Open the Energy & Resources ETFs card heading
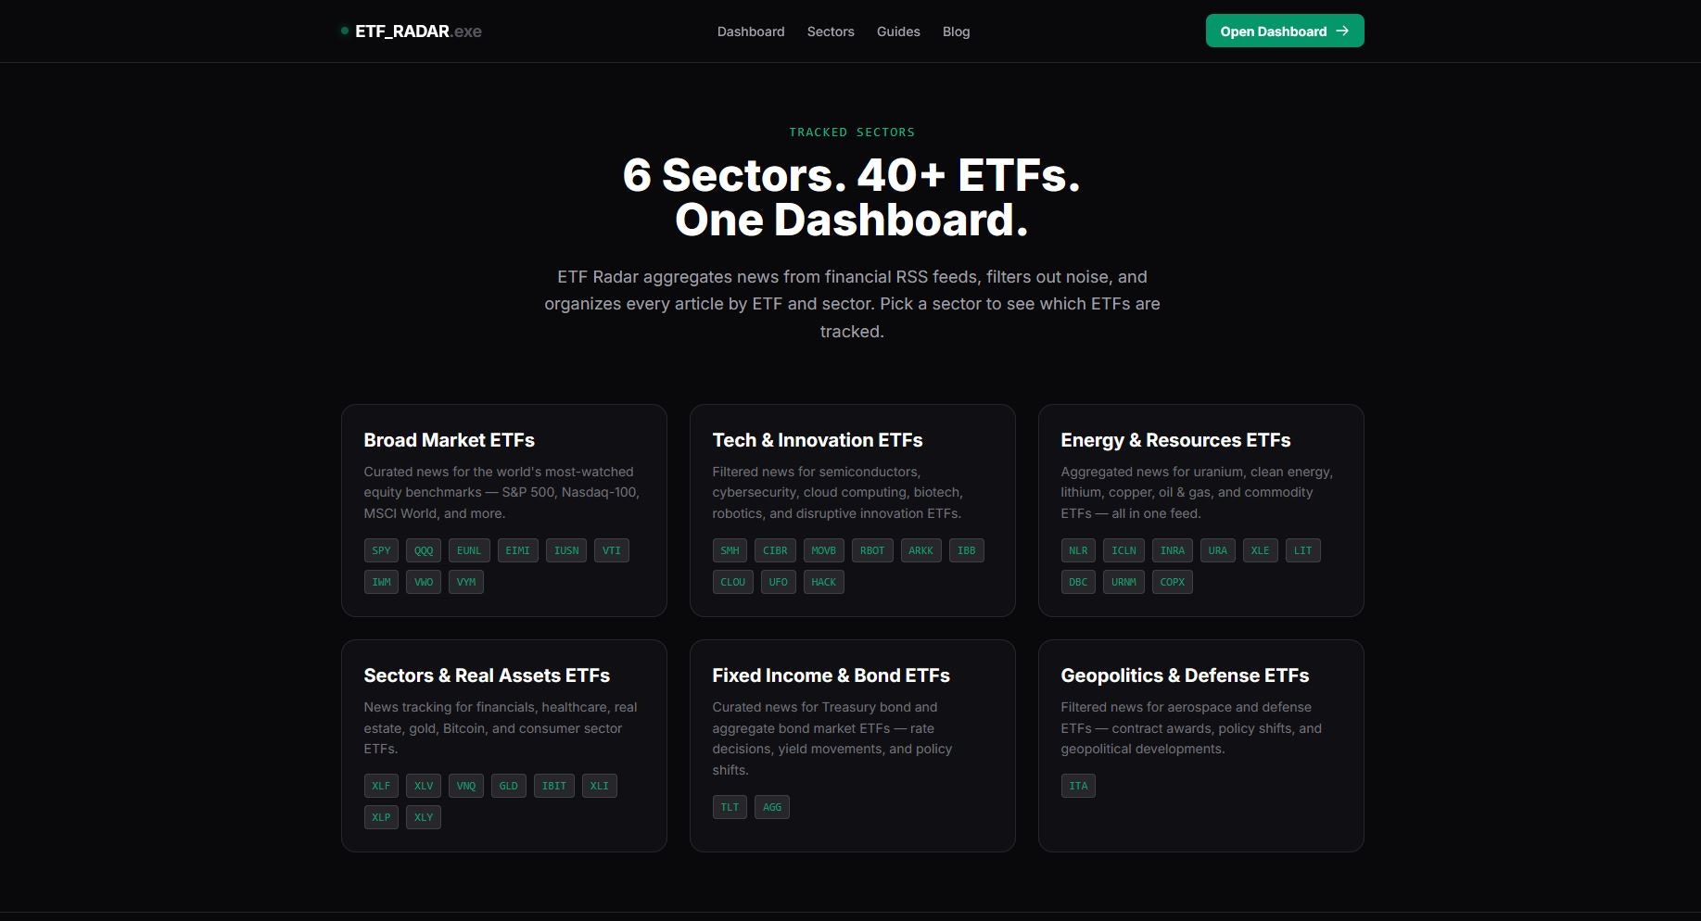This screenshot has width=1701, height=921. pyautogui.click(x=1175, y=440)
